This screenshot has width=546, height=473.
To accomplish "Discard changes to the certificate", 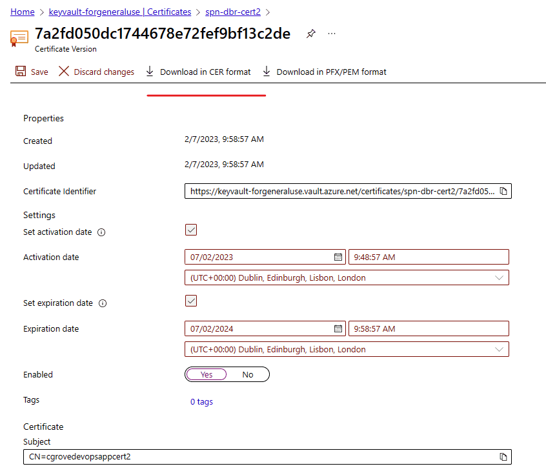I will 96,72.
